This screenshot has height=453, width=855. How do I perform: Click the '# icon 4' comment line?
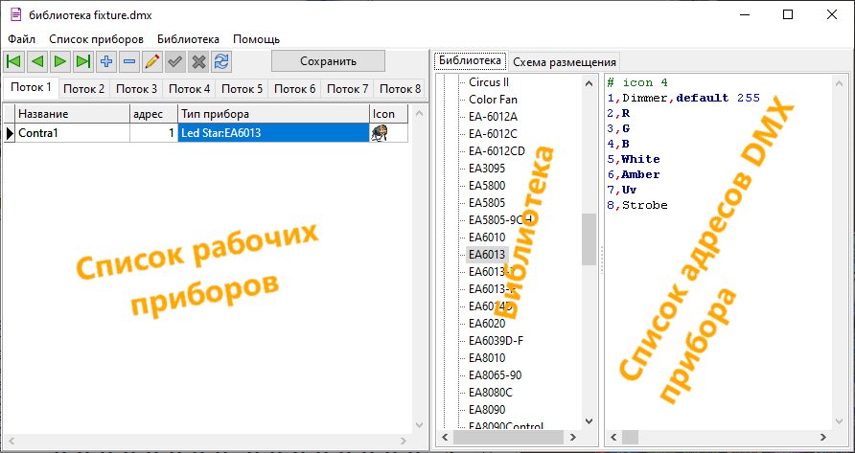[x=637, y=83]
